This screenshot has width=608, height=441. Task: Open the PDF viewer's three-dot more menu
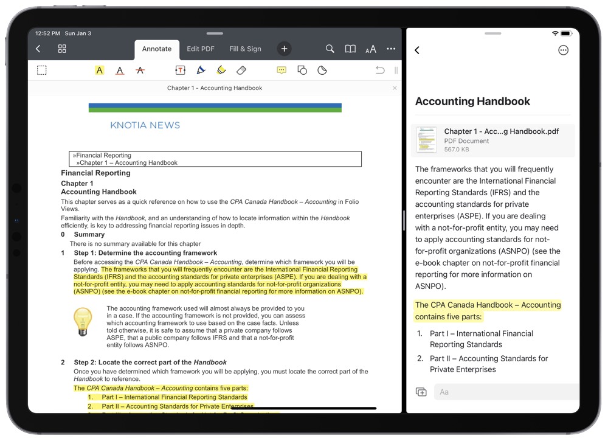[x=391, y=49]
